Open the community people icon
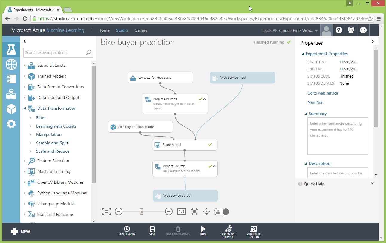This screenshot has width=386, height=243. click(x=351, y=30)
